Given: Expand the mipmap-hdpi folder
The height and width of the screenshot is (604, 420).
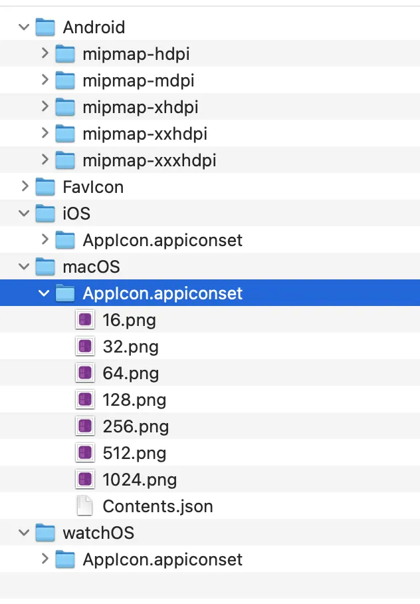Looking at the screenshot, I should pos(45,54).
